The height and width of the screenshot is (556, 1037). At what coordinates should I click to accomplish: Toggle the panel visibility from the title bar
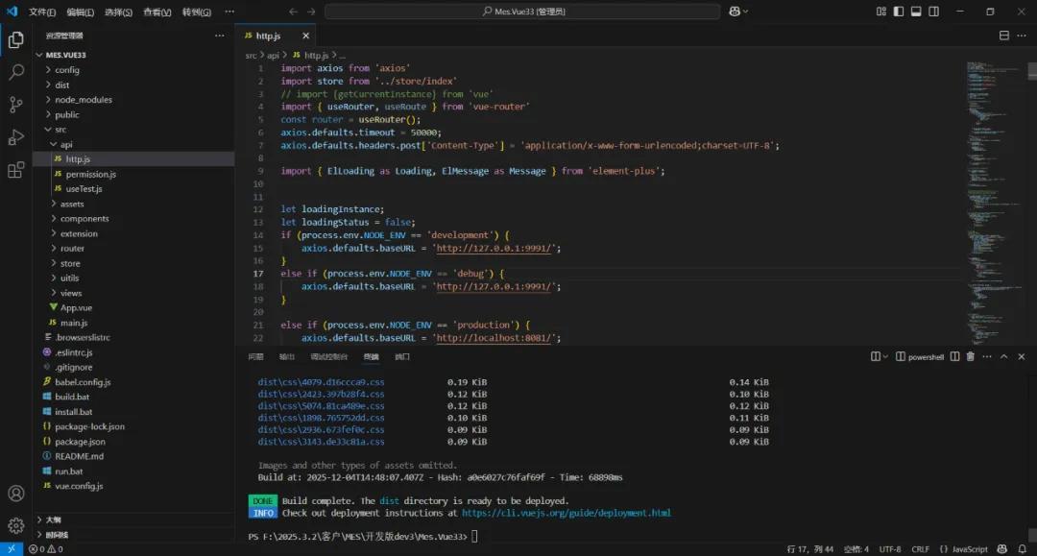[915, 11]
